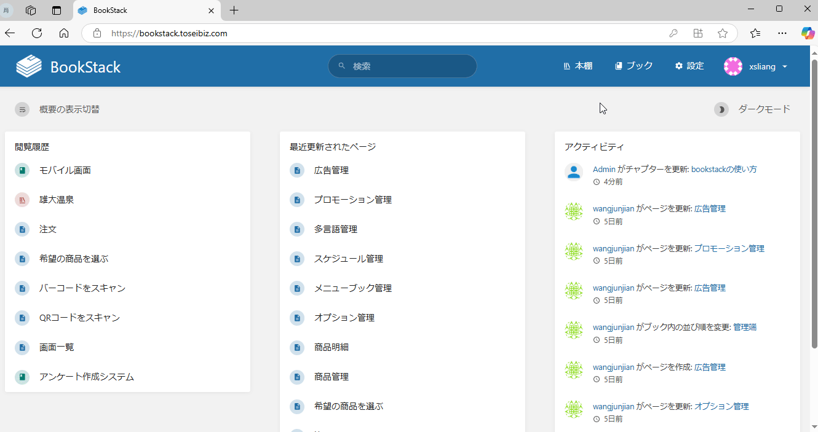Click the browser refresh icon
818x432 pixels.
coord(37,33)
